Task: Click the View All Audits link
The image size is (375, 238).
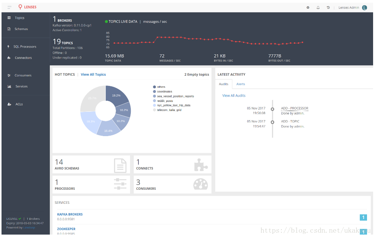Action: coord(234,95)
